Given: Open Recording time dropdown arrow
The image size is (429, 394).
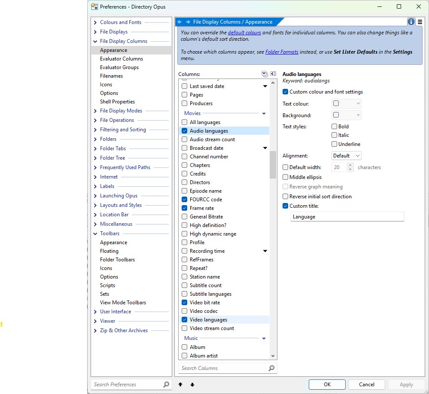Looking at the screenshot, I should click(x=265, y=251).
